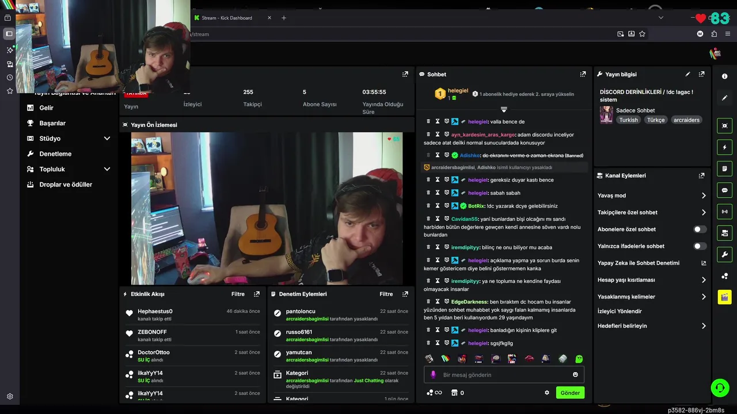Pop out the Sohbet chat panel
Viewport: 737px width, 414px height.
(583, 74)
